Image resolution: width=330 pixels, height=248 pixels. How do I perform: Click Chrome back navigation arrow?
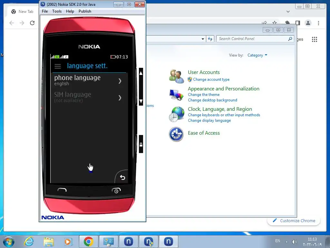coord(12,23)
